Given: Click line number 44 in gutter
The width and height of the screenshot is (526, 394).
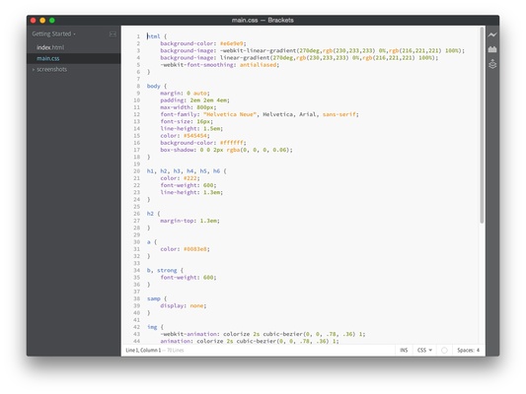Looking at the screenshot, I should (136, 341).
